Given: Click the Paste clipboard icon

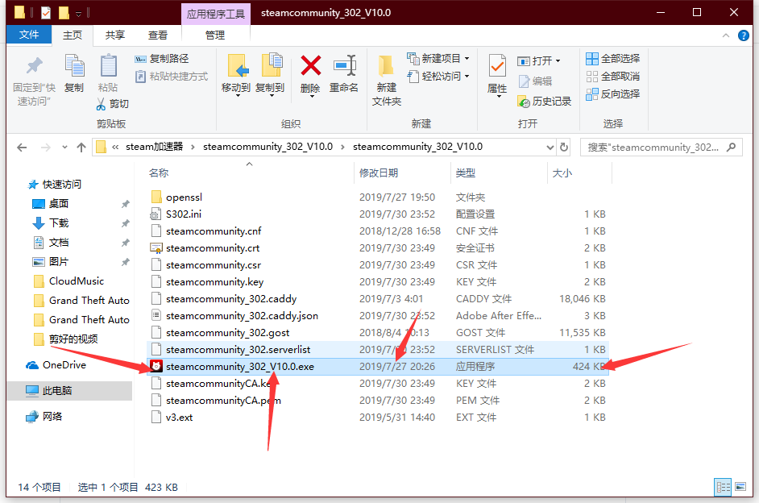Looking at the screenshot, I should tap(109, 66).
